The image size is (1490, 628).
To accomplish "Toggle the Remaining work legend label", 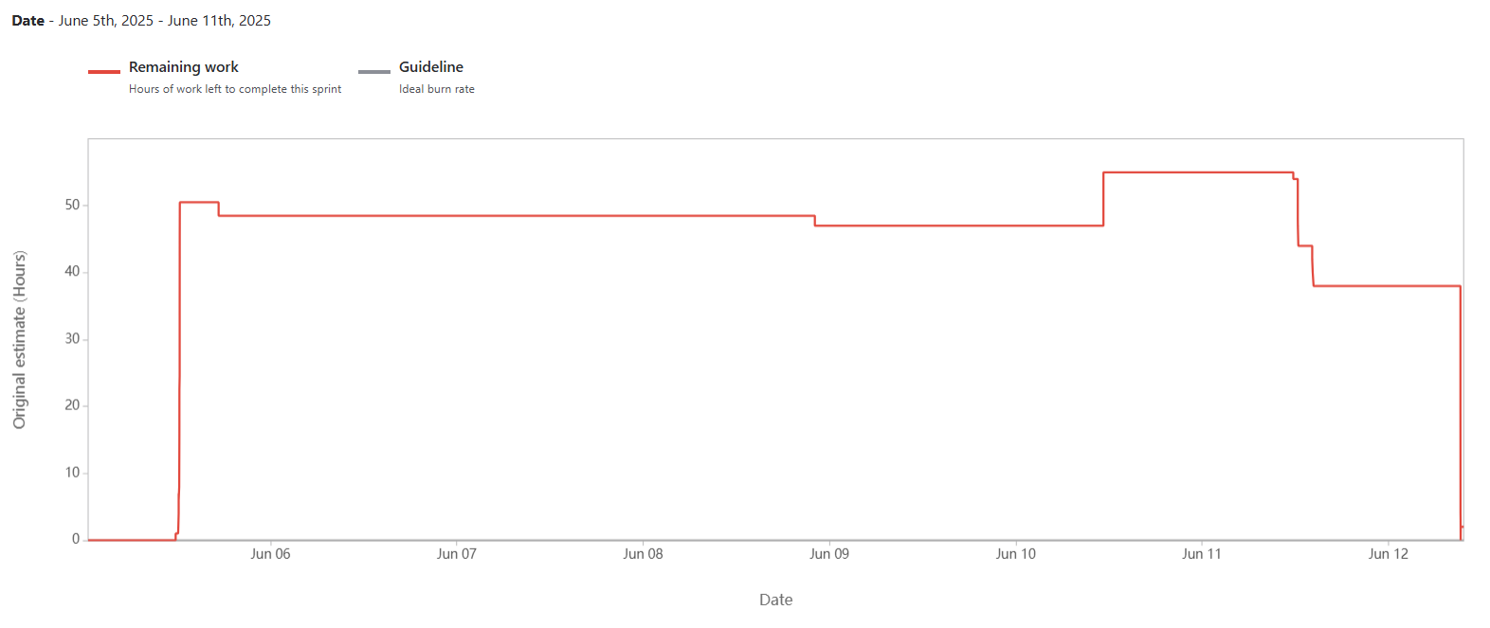I will click(x=184, y=67).
